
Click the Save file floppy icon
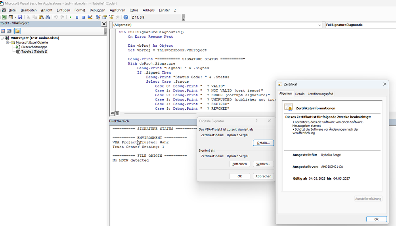tap(20, 17)
